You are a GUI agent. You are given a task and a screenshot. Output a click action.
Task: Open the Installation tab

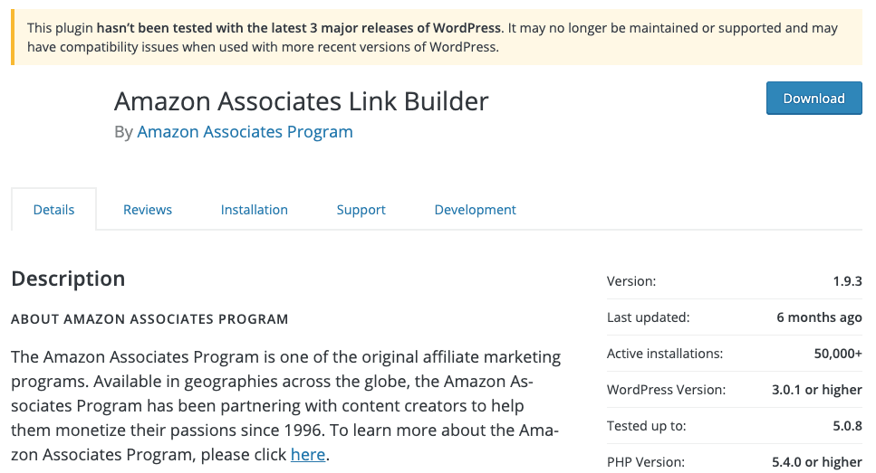(255, 210)
